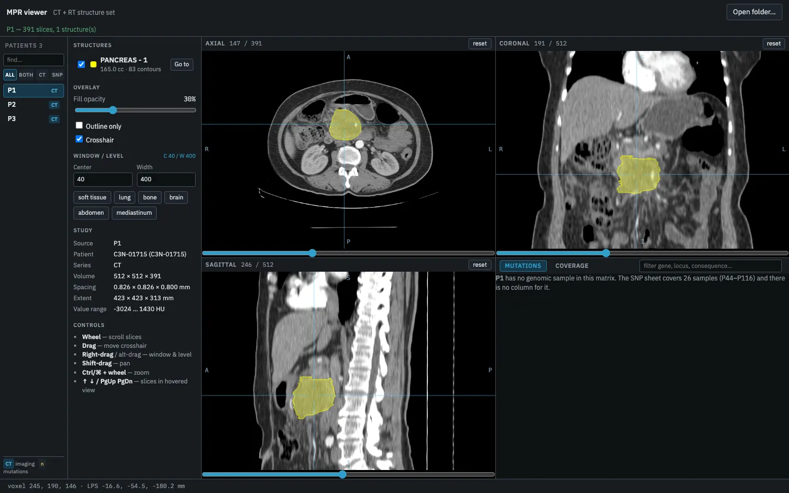Apply the lung window preset
The height and width of the screenshot is (493, 789).
(x=125, y=198)
